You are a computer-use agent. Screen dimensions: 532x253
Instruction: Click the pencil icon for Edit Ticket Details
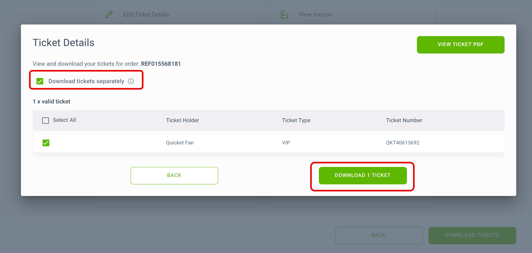tap(109, 15)
